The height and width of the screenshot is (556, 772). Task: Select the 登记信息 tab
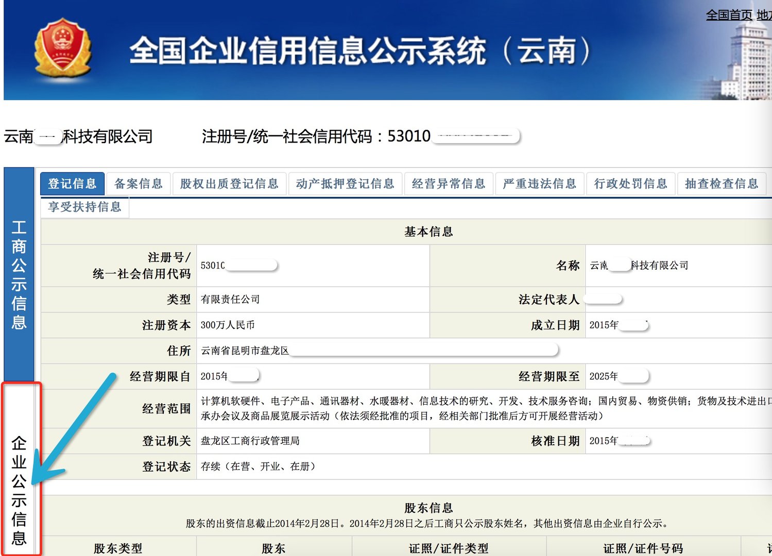72,183
